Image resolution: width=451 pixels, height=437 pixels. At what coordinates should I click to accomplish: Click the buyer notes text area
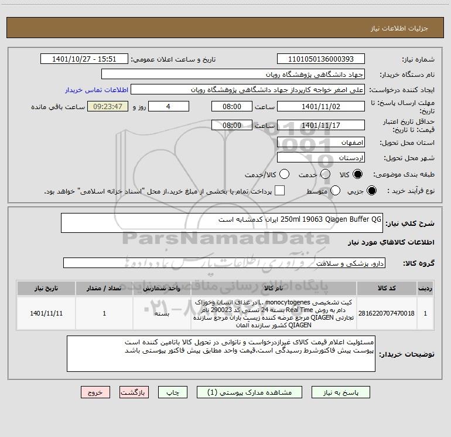point(221,354)
